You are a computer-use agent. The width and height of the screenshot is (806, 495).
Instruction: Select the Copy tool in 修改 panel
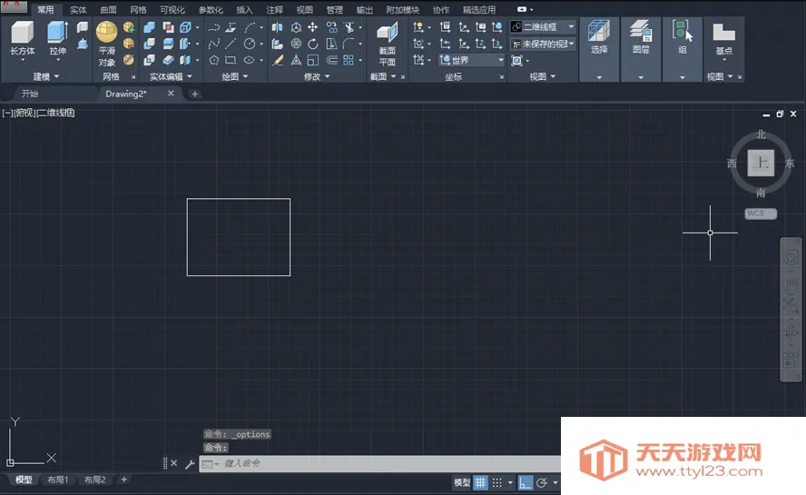pos(332,27)
